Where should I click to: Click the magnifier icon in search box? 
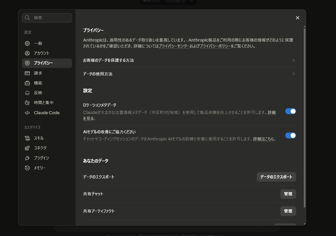(27, 18)
